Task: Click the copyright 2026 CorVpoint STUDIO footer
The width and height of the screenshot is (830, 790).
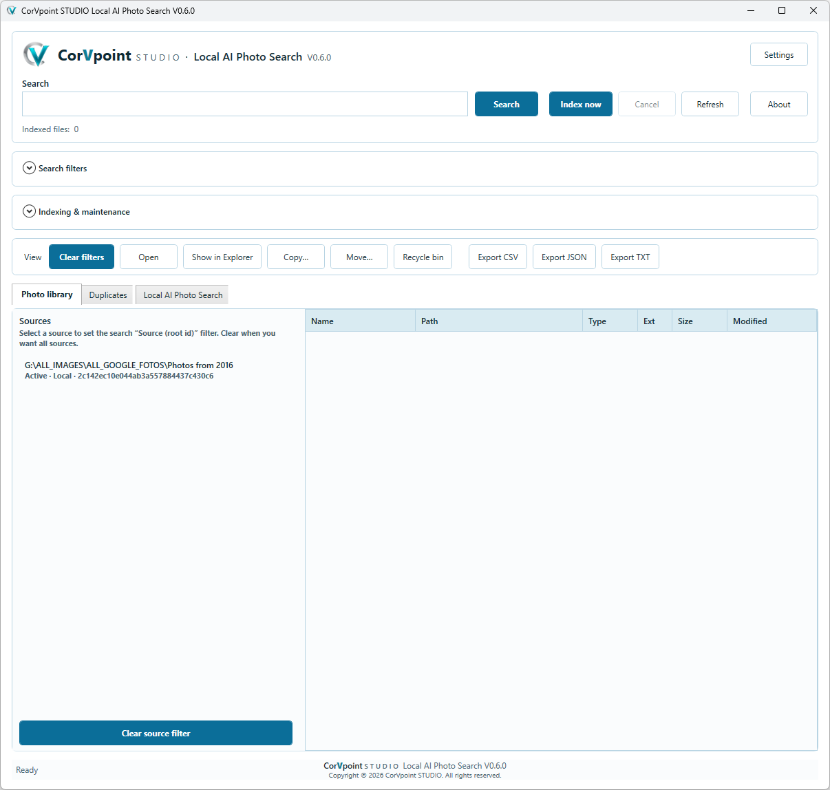Action: (x=415, y=776)
